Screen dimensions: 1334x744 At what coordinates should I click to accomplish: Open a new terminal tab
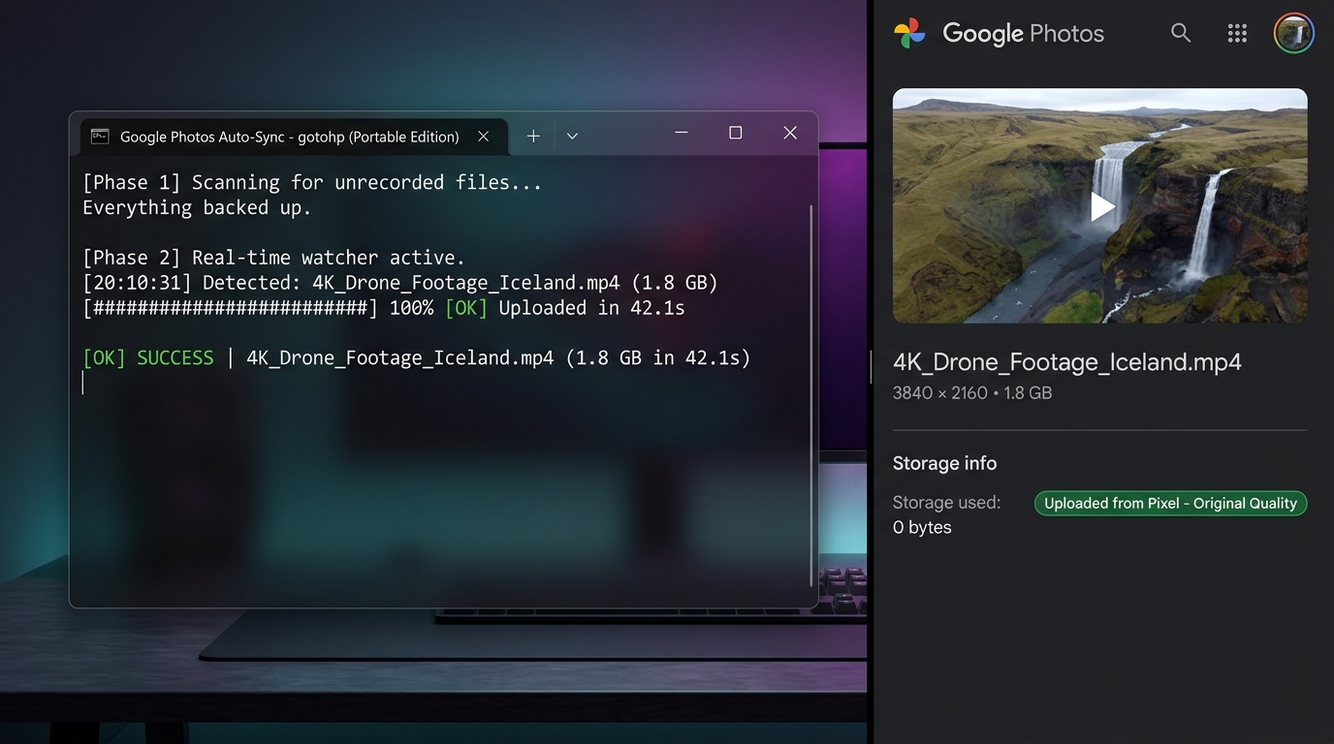coord(533,137)
